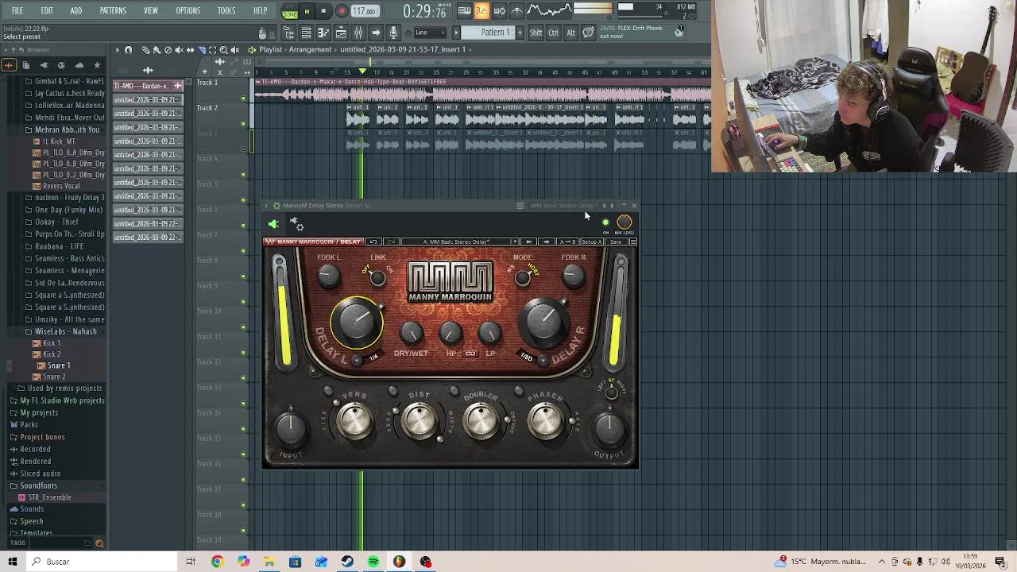Select the Playlist draw pencil tool
This screenshot has width=1017, height=572.
pos(145,50)
